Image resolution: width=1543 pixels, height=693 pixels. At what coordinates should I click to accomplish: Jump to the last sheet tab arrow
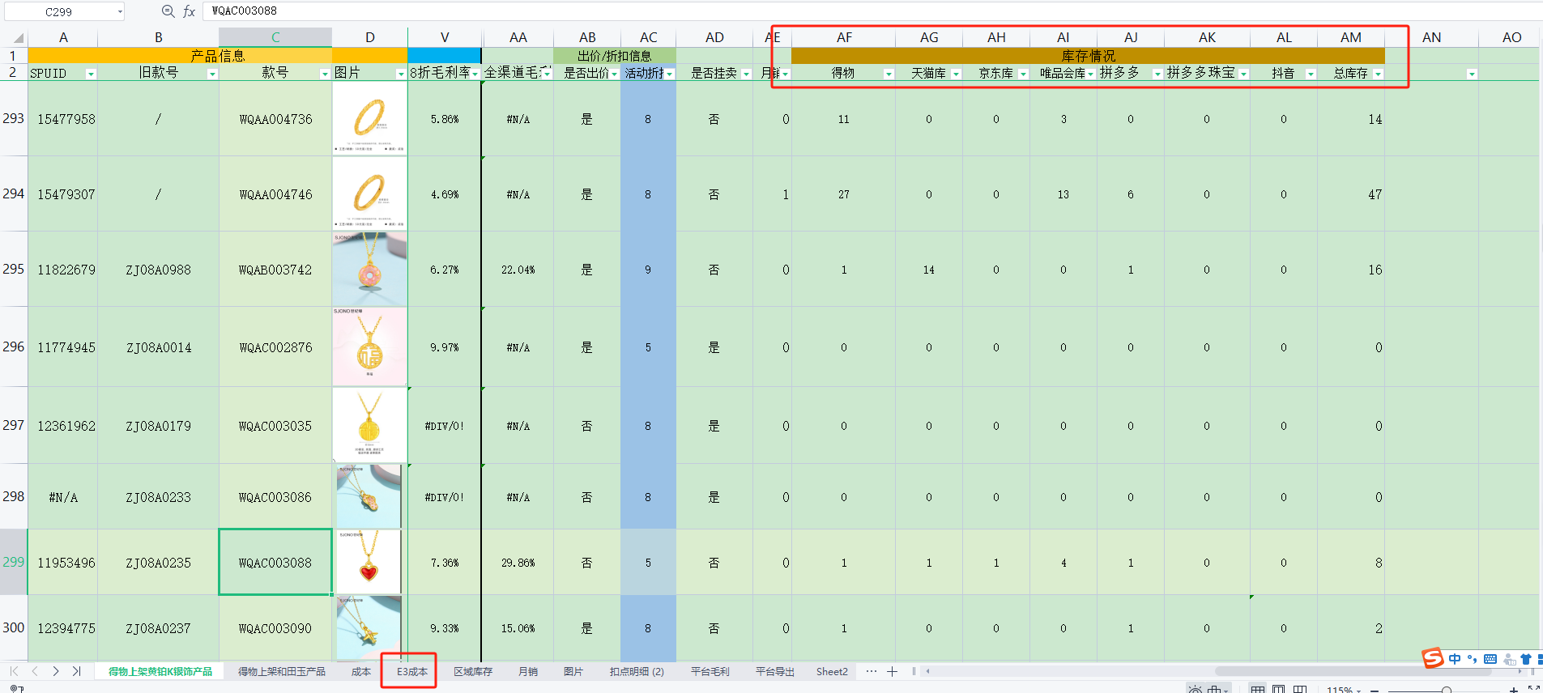point(76,671)
